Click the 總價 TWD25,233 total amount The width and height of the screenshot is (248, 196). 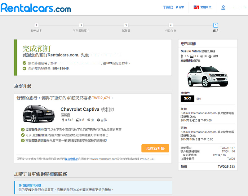click(x=226, y=167)
